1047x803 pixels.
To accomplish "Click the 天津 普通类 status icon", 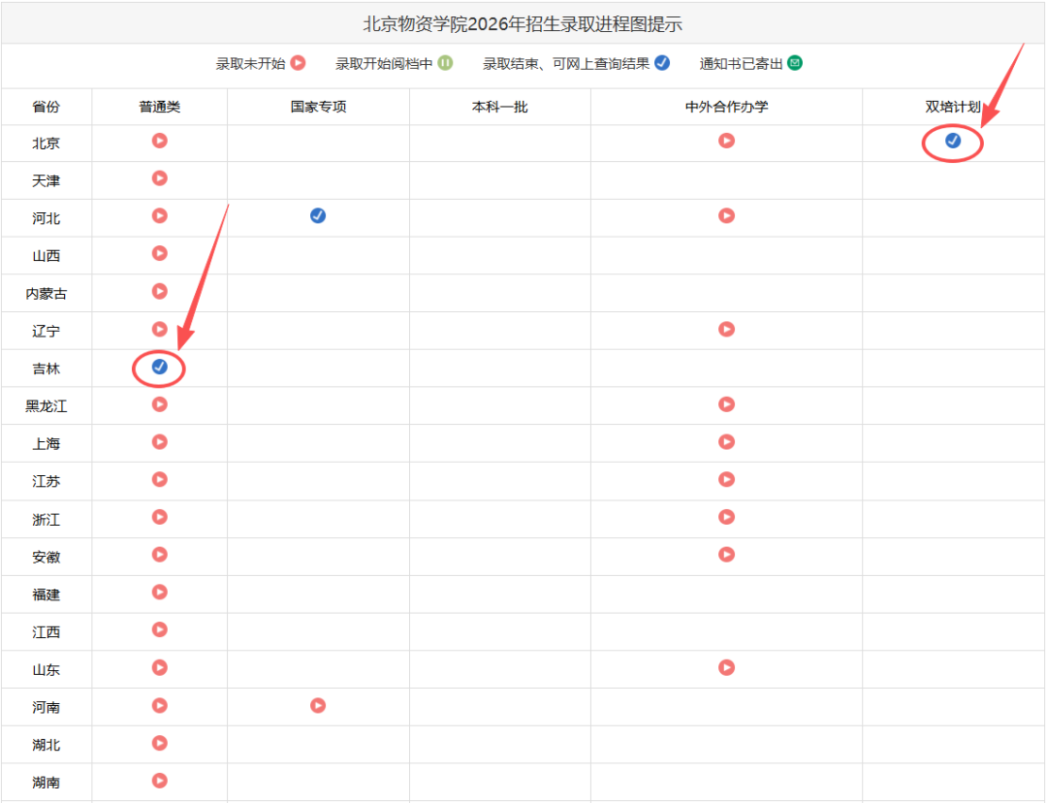I will click(x=160, y=178).
